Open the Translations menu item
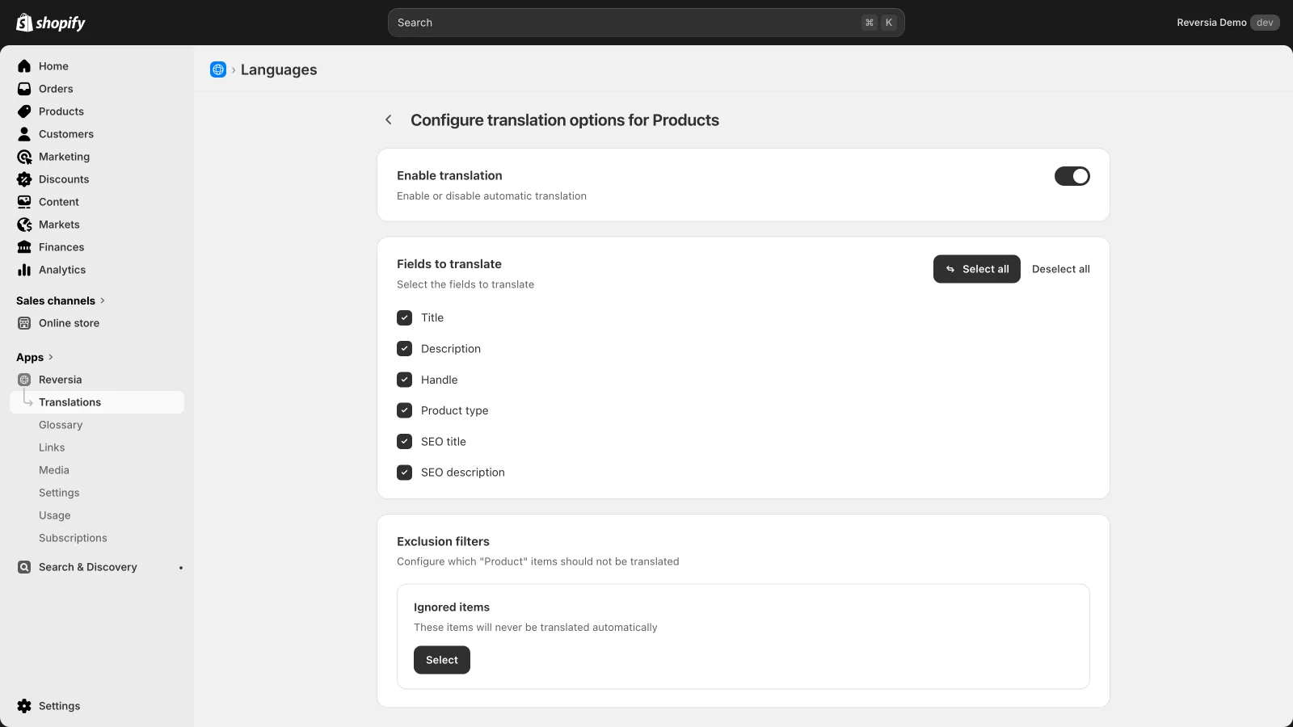1293x727 pixels. pyautogui.click(x=97, y=402)
